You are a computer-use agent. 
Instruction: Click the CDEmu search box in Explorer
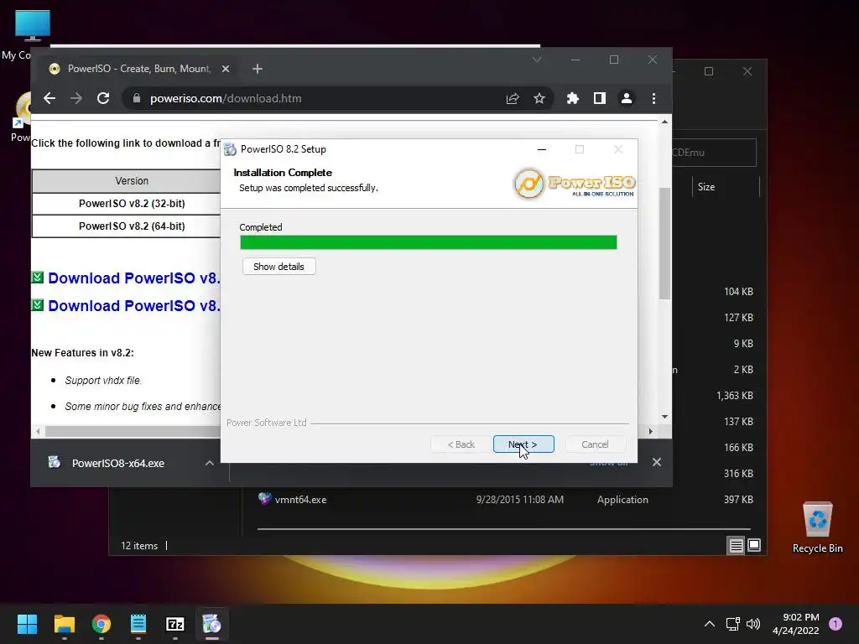(x=714, y=153)
